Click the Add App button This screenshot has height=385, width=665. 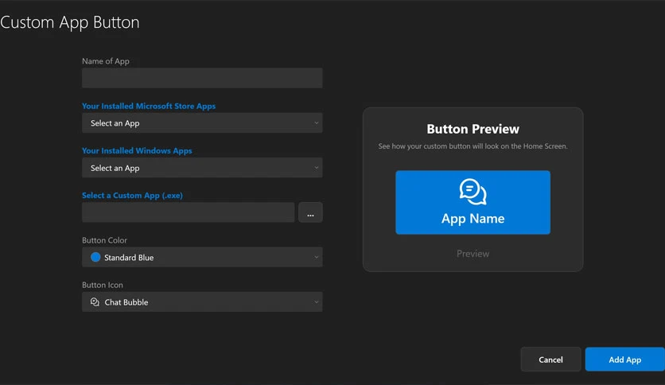[x=624, y=360]
